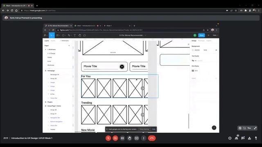The width and height of the screenshot is (262, 147).
Task: Open Chrome extensions puzzle icon
Action: click(x=246, y=11)
